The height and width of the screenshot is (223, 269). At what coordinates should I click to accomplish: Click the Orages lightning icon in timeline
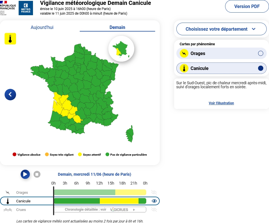tap(7, 192)
